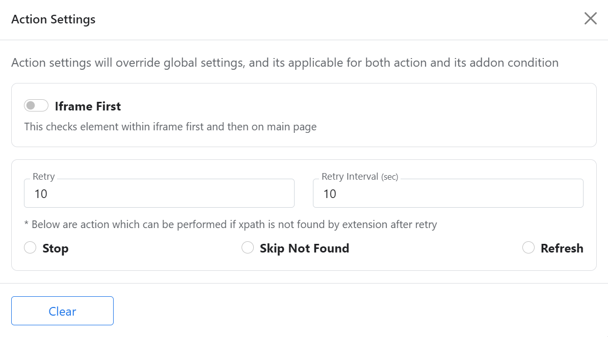
Task: Click the iframe checking description text
Action: (x=170, y=126)
